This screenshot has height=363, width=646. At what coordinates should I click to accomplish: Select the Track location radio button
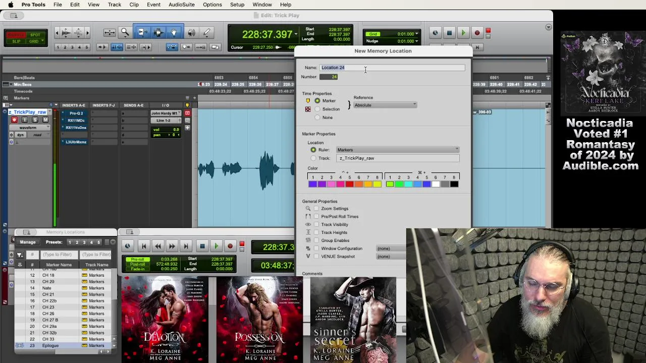coord(313,158)
